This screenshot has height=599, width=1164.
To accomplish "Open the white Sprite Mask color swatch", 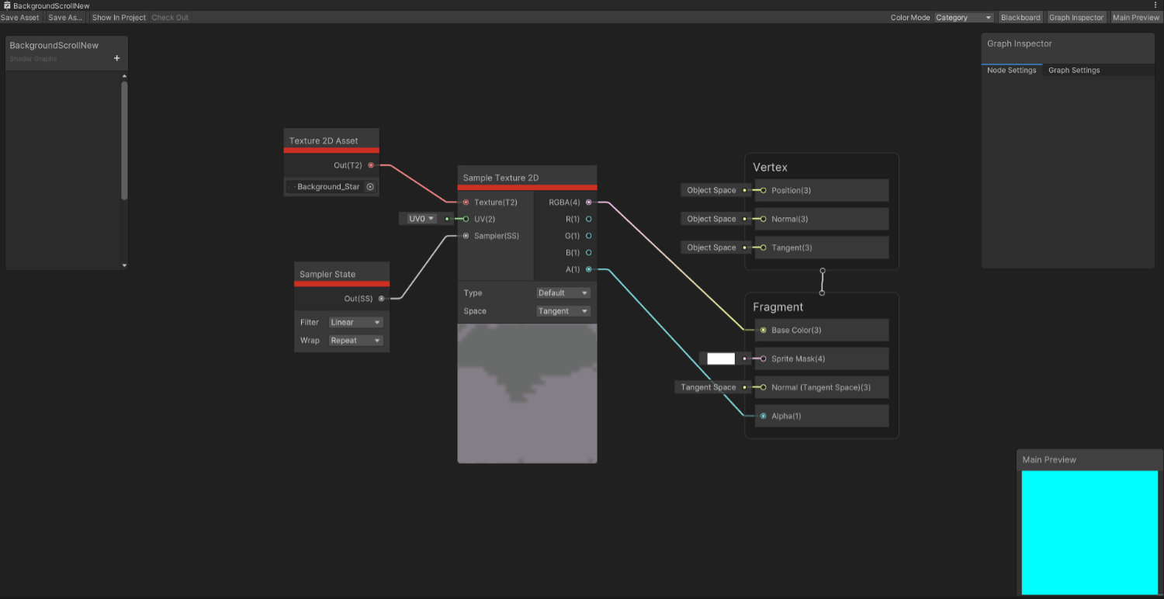I will 721,358.
